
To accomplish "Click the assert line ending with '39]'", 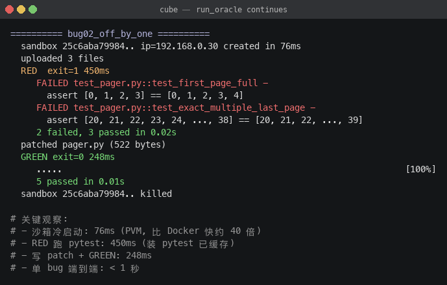I will (x=204, y=120).
